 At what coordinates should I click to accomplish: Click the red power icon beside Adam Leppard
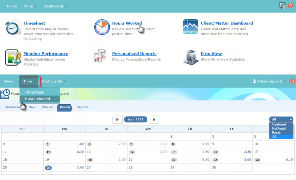pyautogui.click(x=292, y=81)
